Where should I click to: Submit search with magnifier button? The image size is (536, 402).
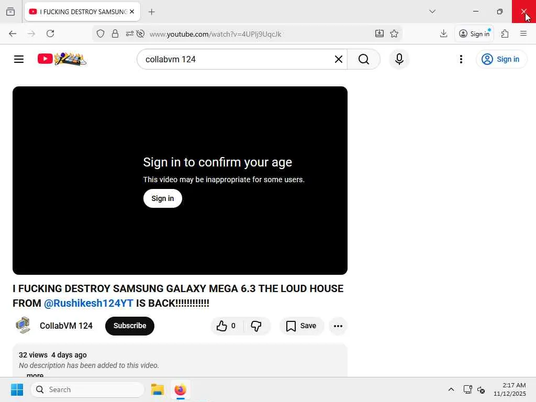(364, 59)
